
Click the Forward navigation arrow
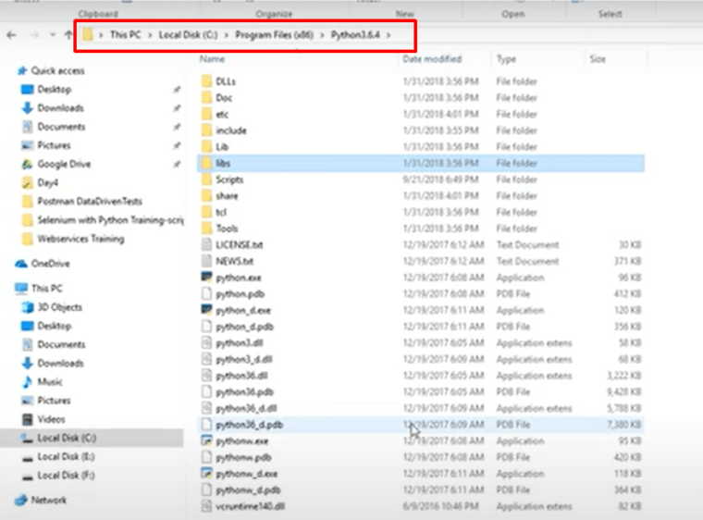[34, 35]
